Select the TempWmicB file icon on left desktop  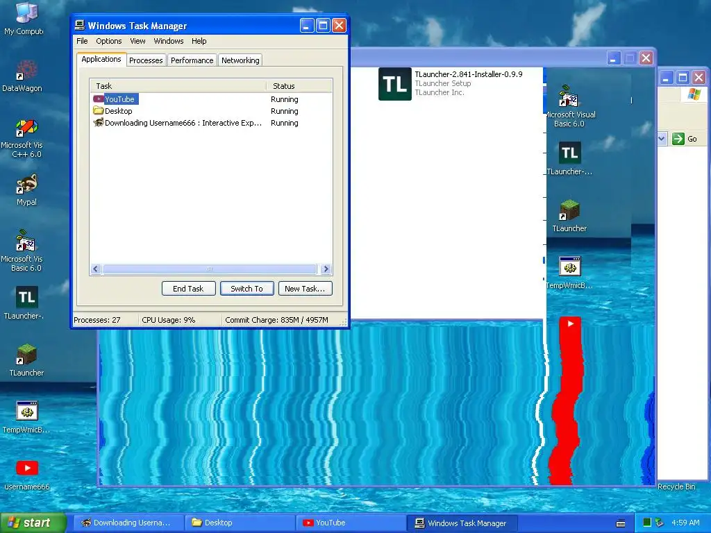(x=27, y=411)
